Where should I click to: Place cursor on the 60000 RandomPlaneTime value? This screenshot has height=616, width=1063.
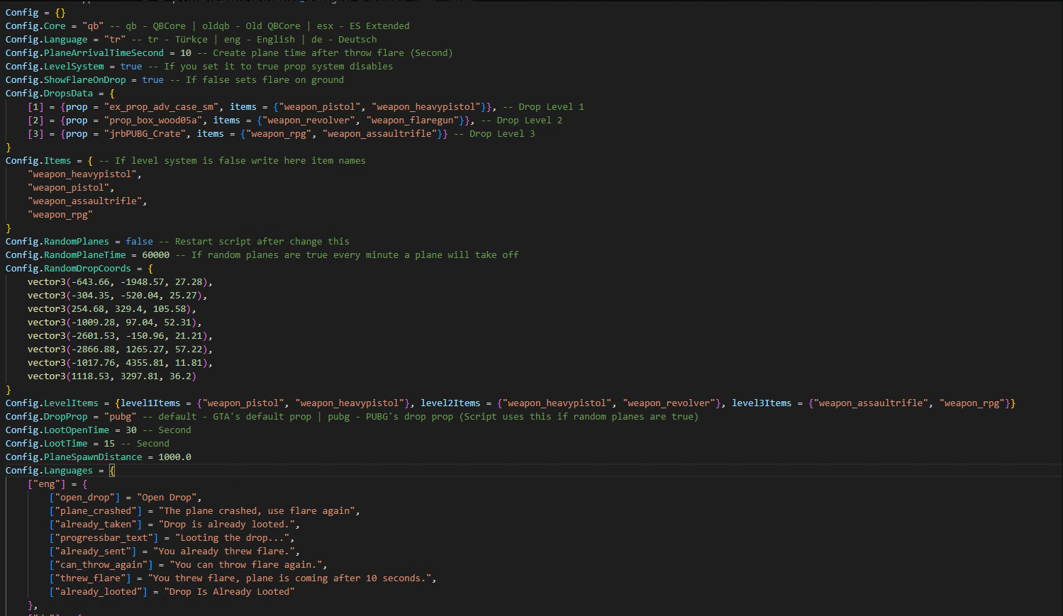(x=156, y=255)
